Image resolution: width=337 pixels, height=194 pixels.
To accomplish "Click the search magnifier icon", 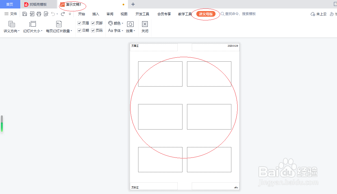I will point(222,14).
